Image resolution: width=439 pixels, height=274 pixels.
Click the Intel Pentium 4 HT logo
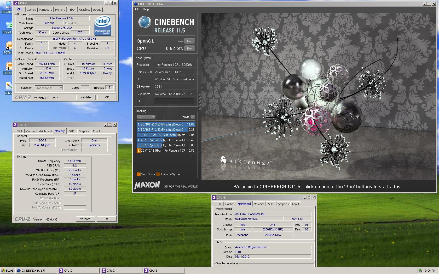coord(103,26)
